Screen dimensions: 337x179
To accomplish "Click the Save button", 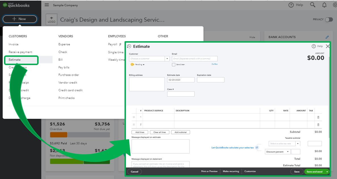I will coord(297,172).
